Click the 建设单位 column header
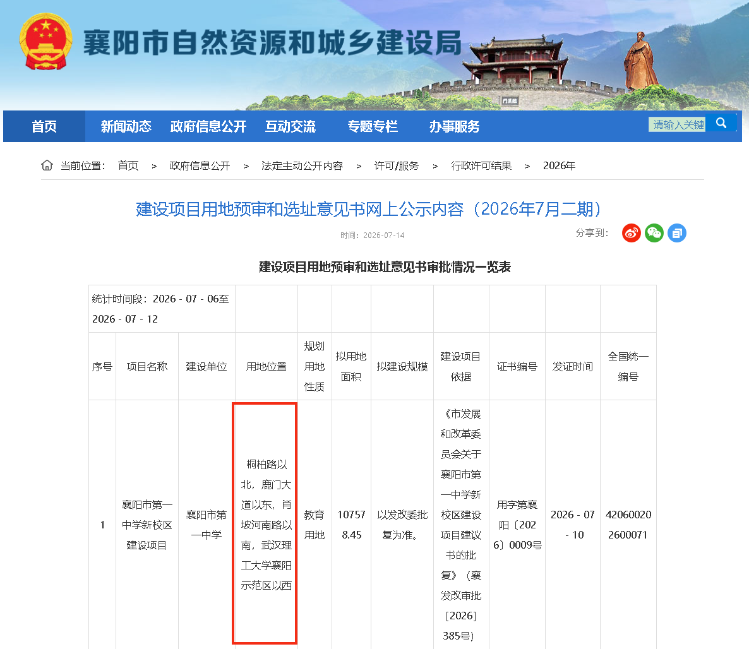 (207, 366)
